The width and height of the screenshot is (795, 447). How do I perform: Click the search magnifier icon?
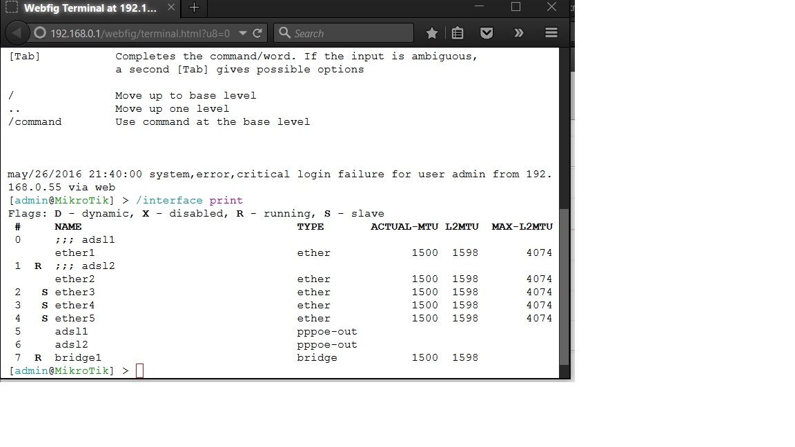pyautogui.click(x=285, y=33)
